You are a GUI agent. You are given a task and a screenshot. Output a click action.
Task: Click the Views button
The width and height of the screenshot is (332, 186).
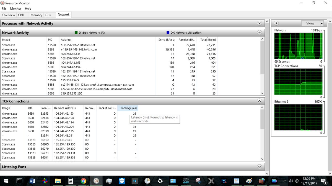pos(310,23)
